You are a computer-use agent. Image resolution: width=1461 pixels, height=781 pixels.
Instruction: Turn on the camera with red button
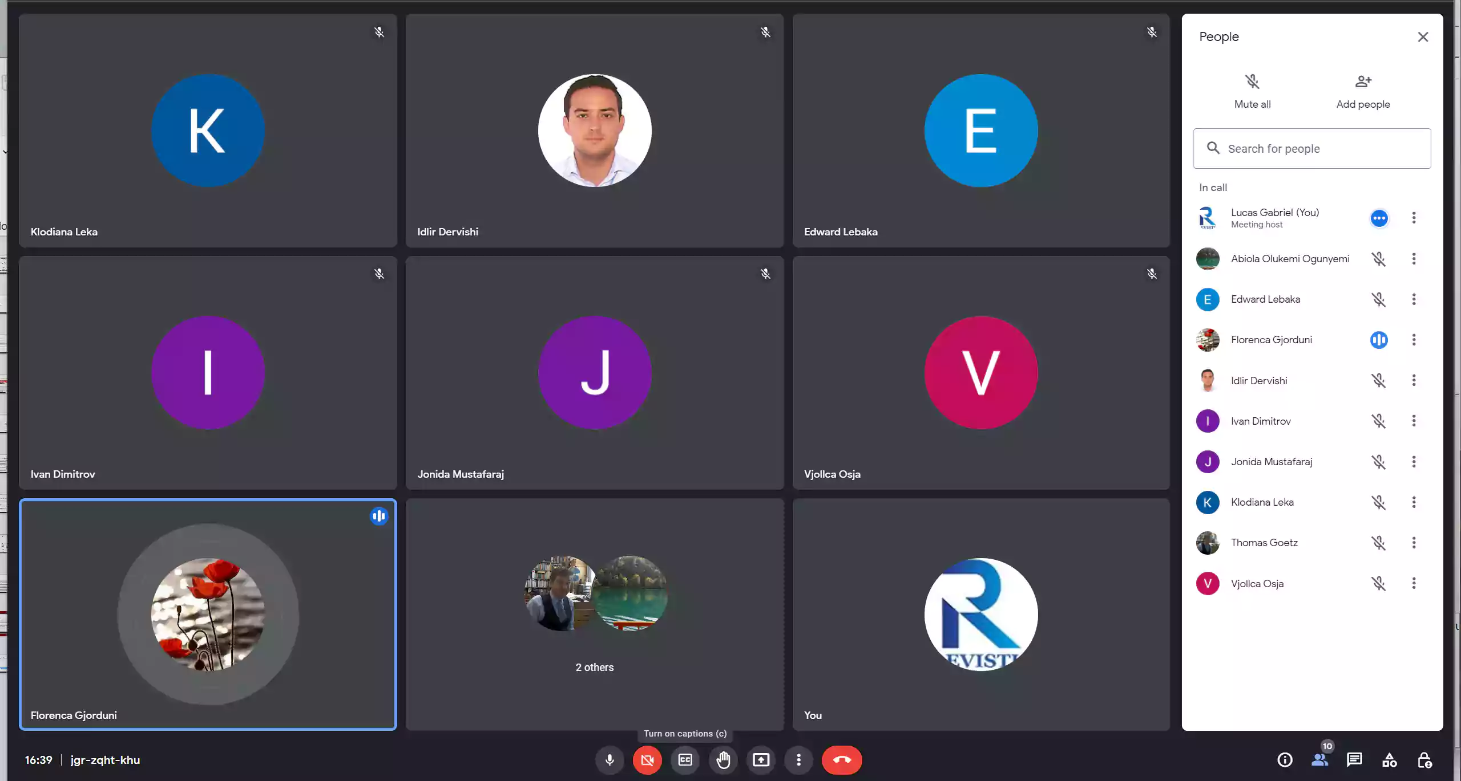(647, 760)
